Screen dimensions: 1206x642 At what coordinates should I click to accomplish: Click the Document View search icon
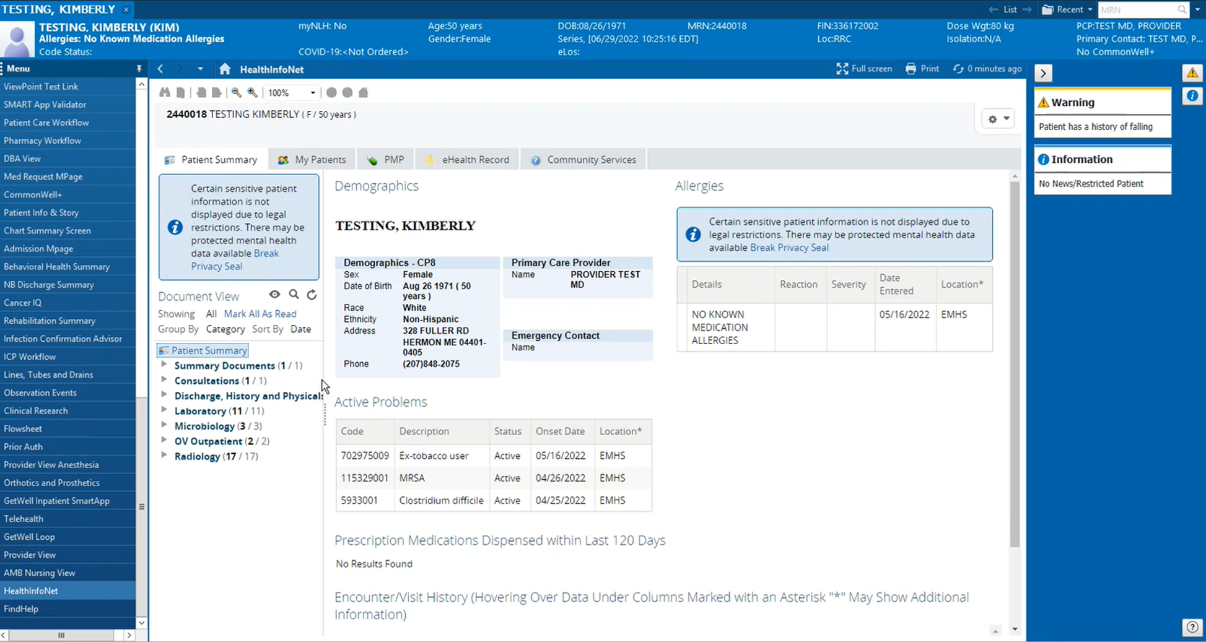294,295
